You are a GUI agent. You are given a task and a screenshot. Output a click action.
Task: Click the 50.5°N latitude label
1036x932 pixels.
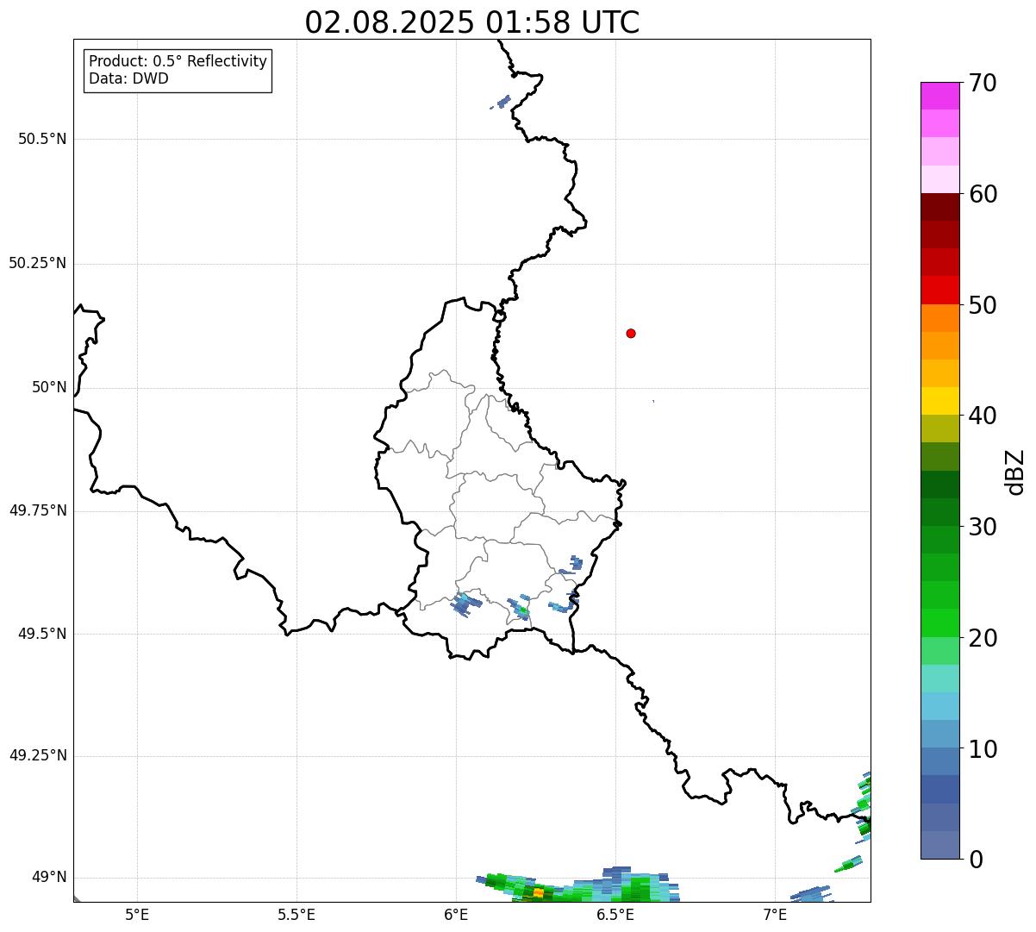point(42,139)
